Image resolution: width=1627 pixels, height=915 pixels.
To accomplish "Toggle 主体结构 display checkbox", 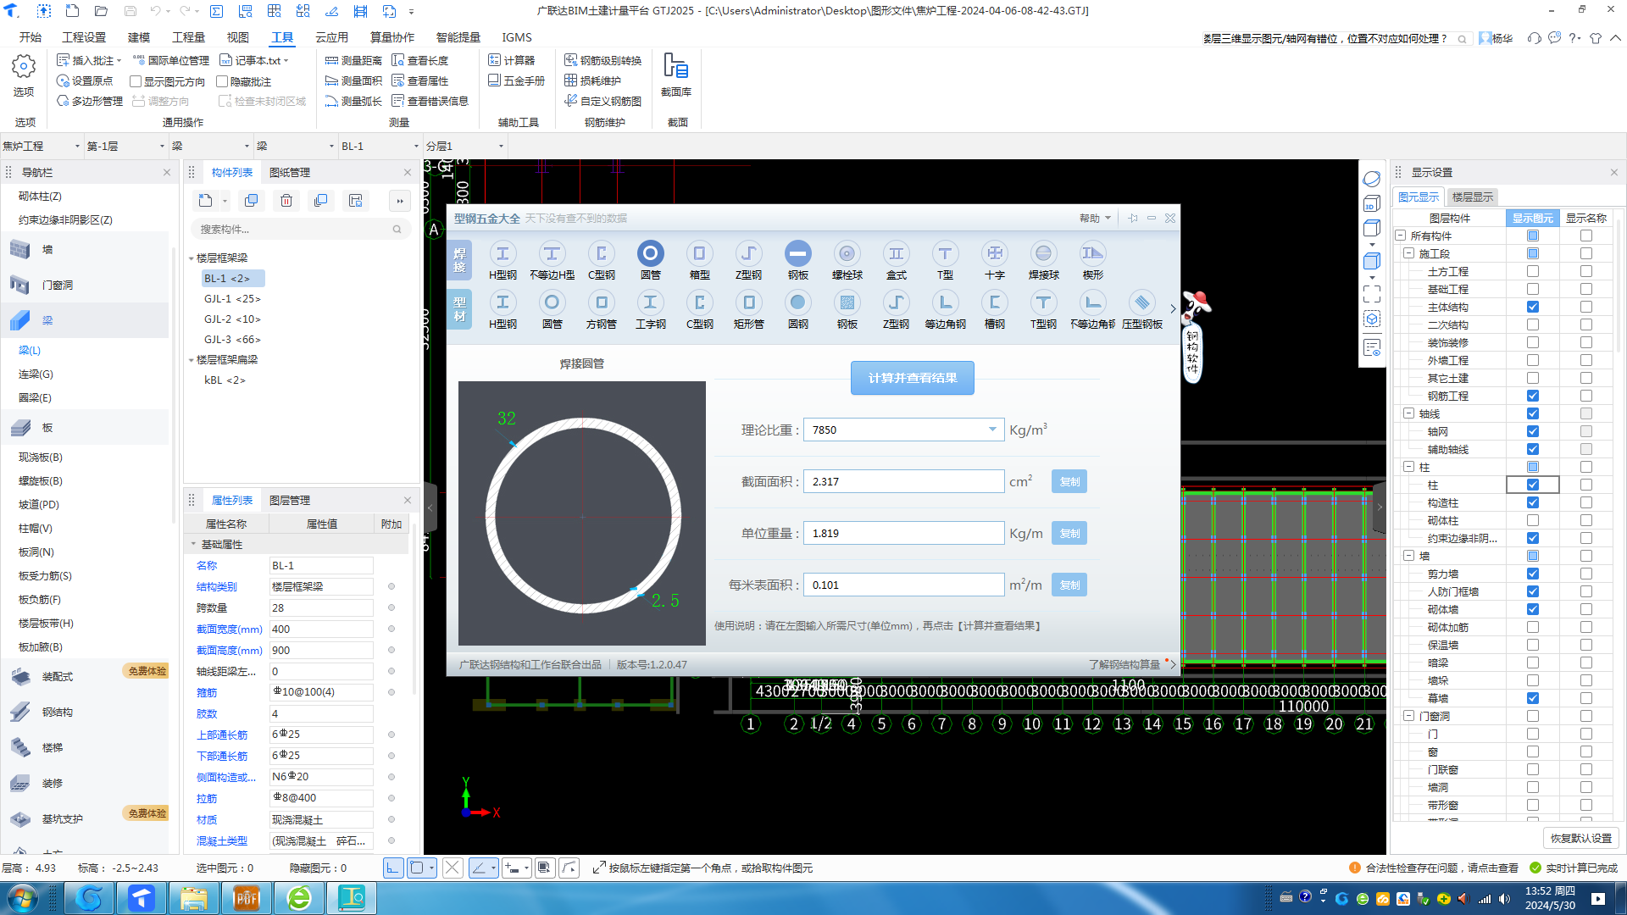I will pyautogui.click(x=1532, y=307).
